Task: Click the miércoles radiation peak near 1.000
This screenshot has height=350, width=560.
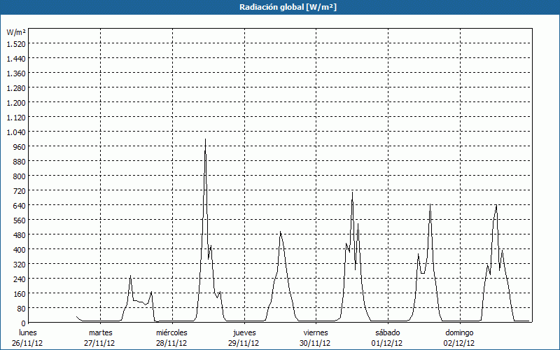Action: [205, 139]
